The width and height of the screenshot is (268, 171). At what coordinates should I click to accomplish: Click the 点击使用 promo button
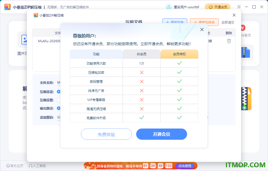pyautogui.click(x=185, y=166)
